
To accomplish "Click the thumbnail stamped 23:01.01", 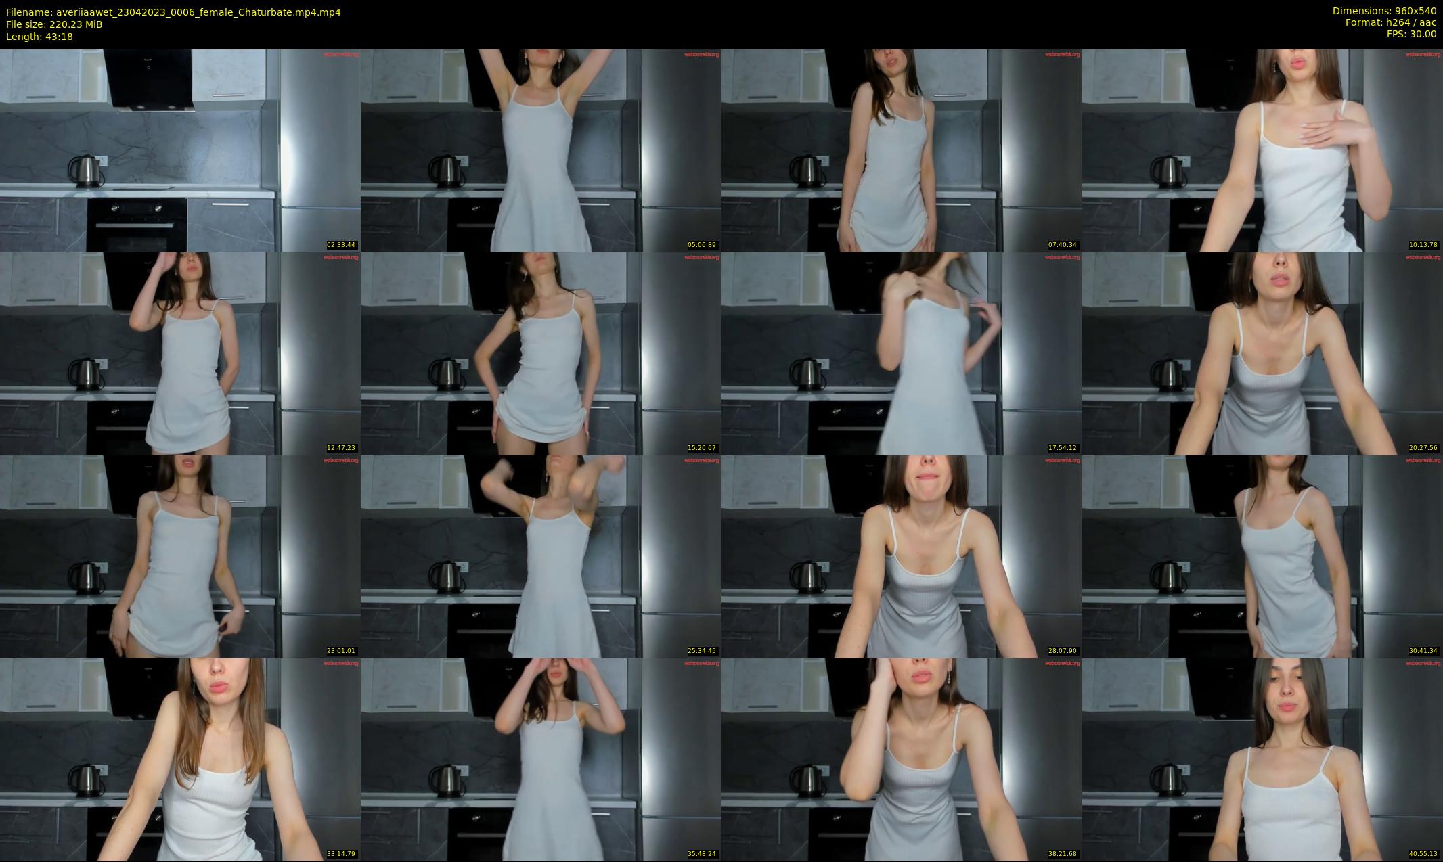I will point(179,556).
